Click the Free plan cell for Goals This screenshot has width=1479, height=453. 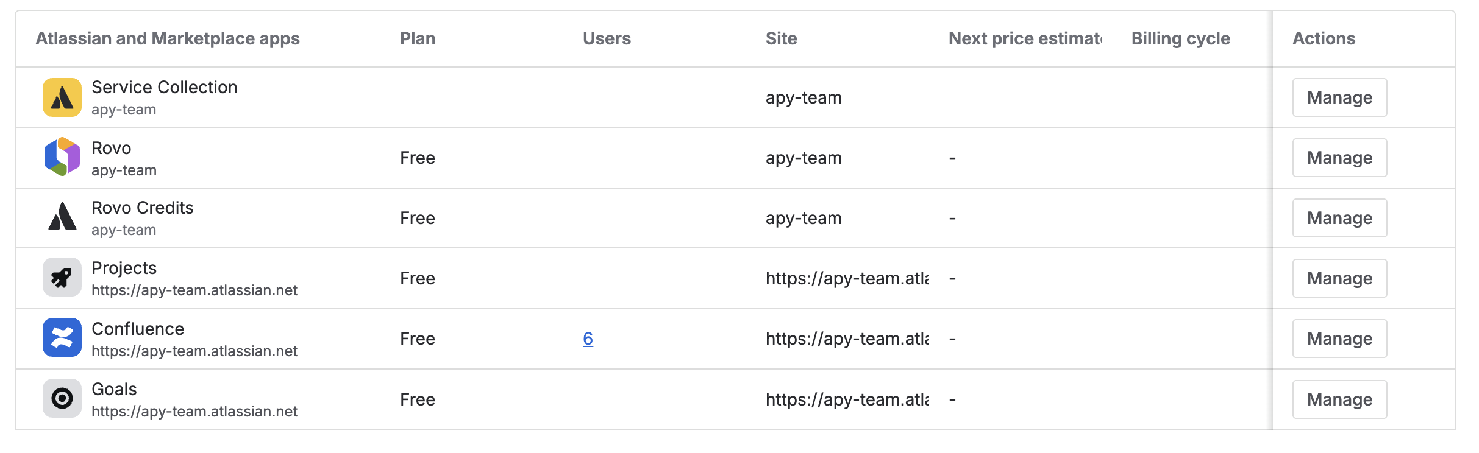(418, 399)
